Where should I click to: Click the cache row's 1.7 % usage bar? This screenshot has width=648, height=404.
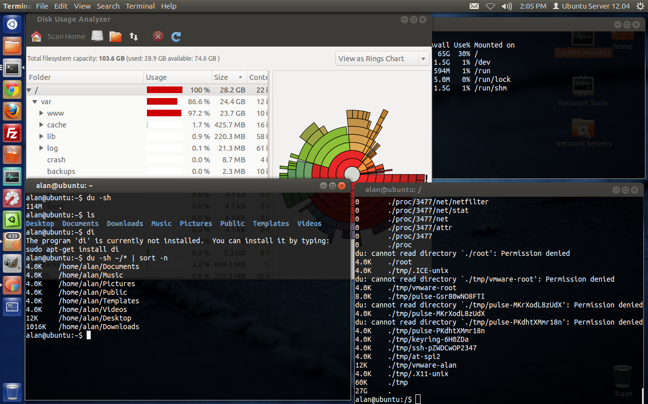click(164, 125)
